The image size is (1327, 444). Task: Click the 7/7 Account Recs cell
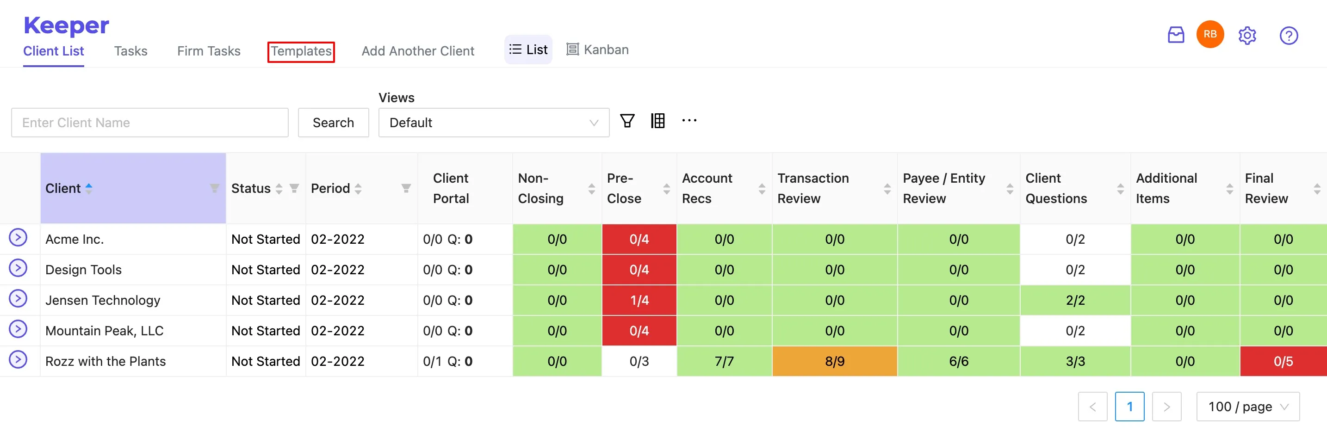click(x=724, y=362)
